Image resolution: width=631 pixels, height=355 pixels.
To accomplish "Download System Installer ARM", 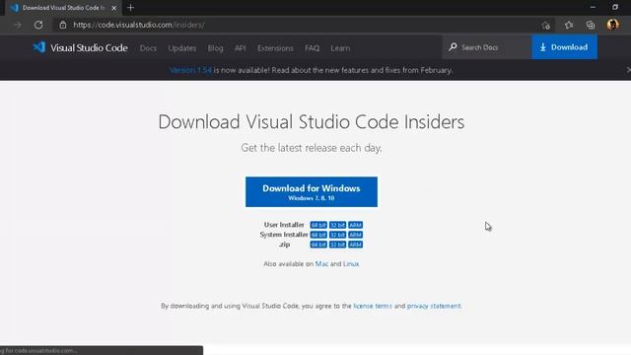I will click(355, 235).
